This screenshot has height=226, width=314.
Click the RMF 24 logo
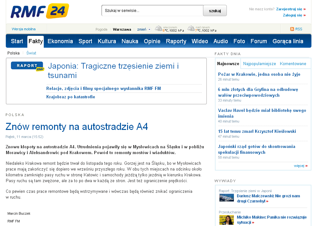[x=40, y=11]
